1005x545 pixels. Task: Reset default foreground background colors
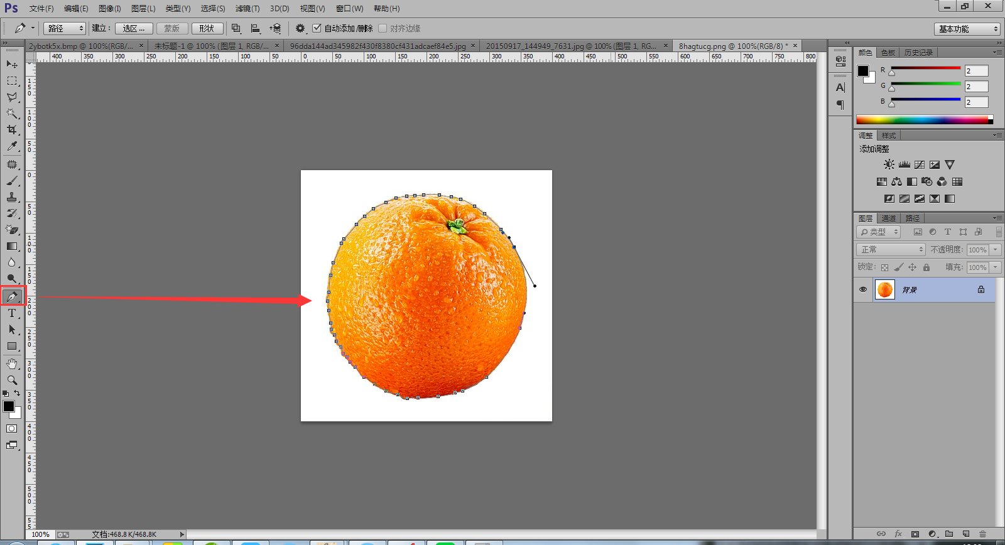point(6,394)
